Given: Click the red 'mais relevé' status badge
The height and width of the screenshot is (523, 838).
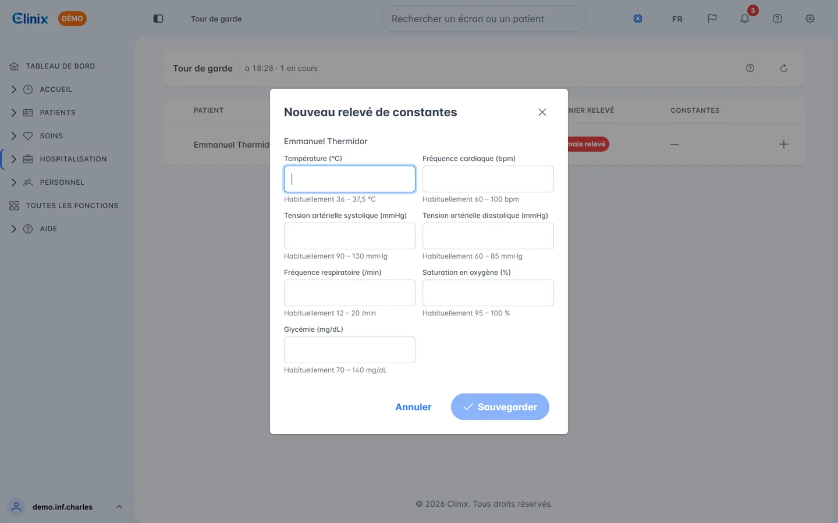Looking at the screenshot, I should (588, 144).
